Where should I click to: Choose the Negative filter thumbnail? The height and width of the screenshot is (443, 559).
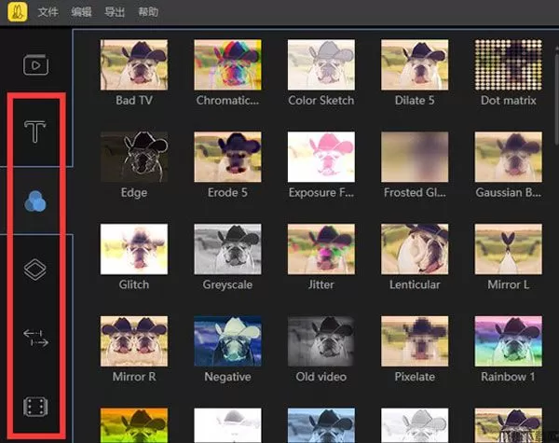point(227,340)
